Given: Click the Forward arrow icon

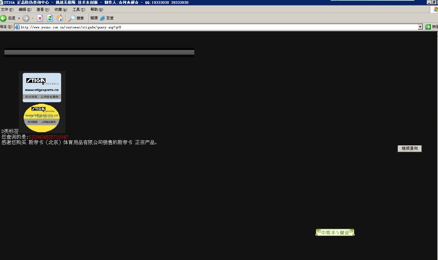Looking at the screenshot, I should tap(26, 18).
